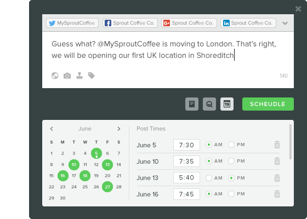Click the post times scrollbar
Viewport: 307px width, 219px height.
(x=291, y=142)
